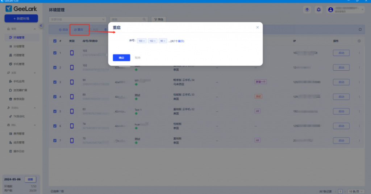Open the 筛选 filter button
This screenshot has height=194, width=371.
159,19
